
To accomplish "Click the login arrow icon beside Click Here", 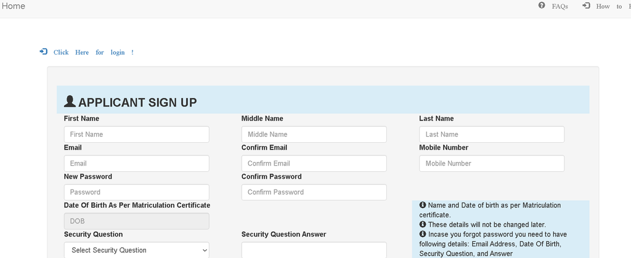I will [x=44, y=52].
